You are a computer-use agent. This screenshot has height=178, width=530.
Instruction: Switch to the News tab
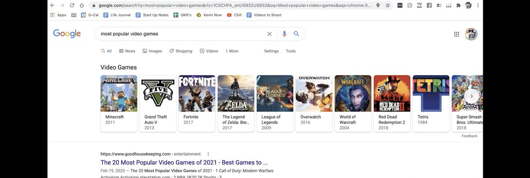pyautogui.click(x=127, y=51)
